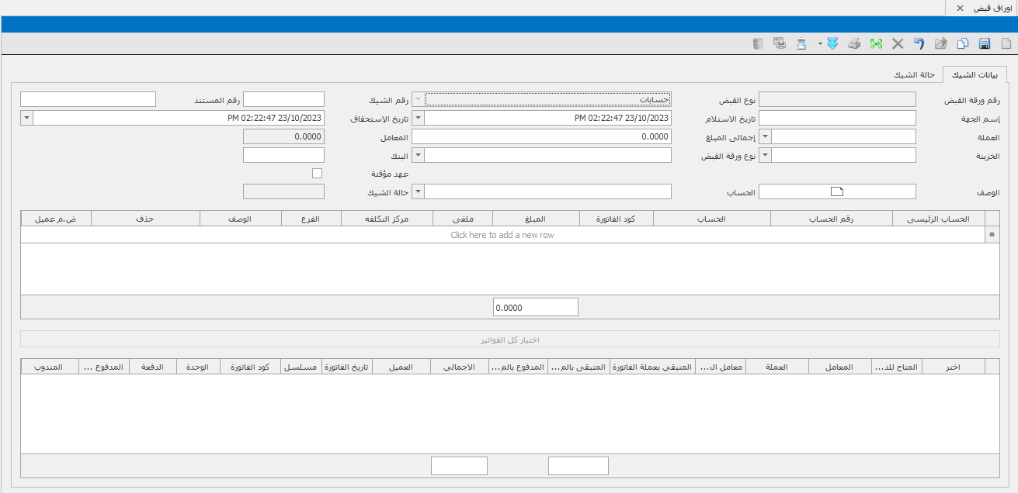Click the إسم الجهة text field
1018x493 pixels.
pyautogui.click(x=837, y=118)
